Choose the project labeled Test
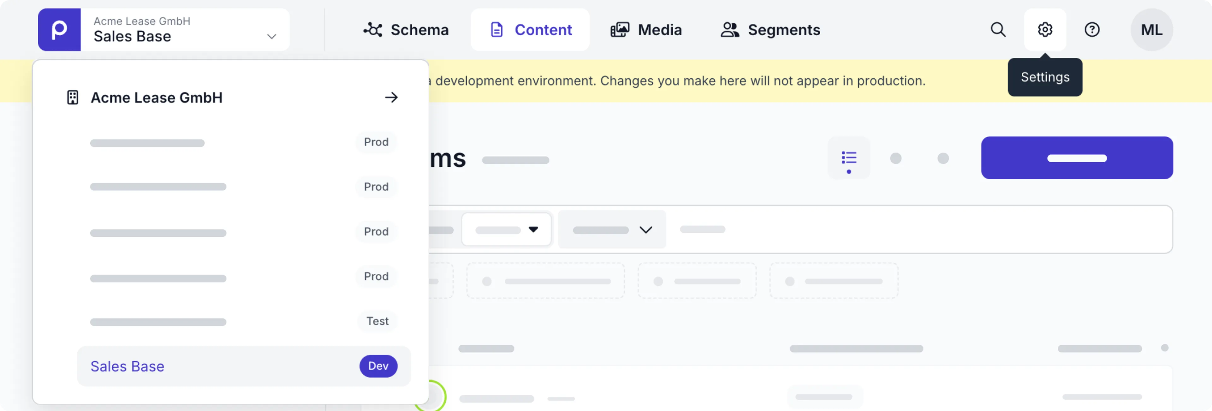1212x411 pixels. [244, 322]
